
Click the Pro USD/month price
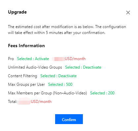[75, 59]
